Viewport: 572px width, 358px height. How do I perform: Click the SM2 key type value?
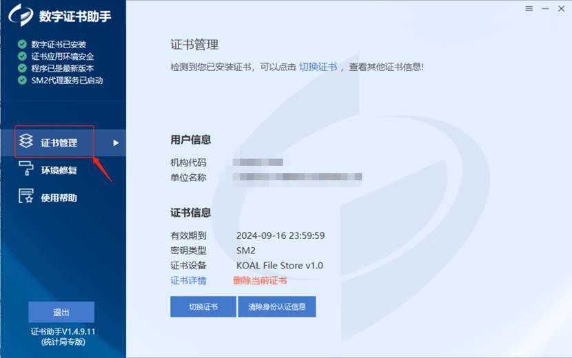(x=246, y=251)
